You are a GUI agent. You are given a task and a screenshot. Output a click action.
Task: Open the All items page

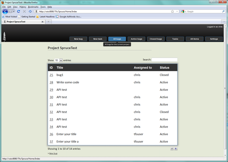pyautogui.click(x=195, y=39)
